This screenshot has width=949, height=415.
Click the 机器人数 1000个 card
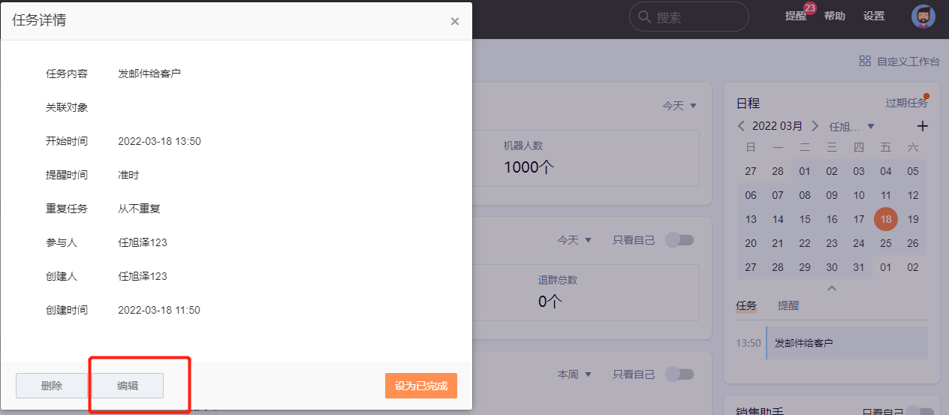[586, 158]
